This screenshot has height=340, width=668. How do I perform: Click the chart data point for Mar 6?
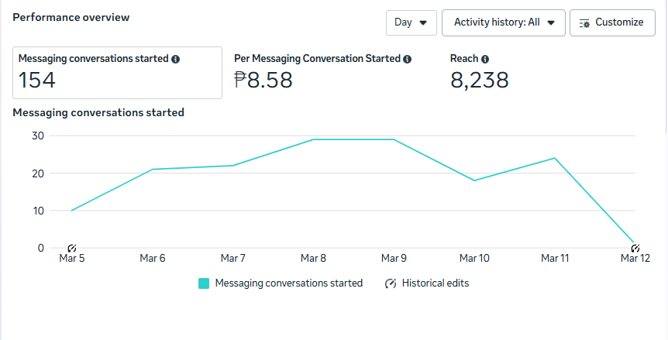[x=152, y=169]
